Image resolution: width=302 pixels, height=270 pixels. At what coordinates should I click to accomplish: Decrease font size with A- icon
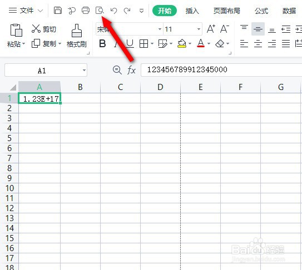click(225, 29)
